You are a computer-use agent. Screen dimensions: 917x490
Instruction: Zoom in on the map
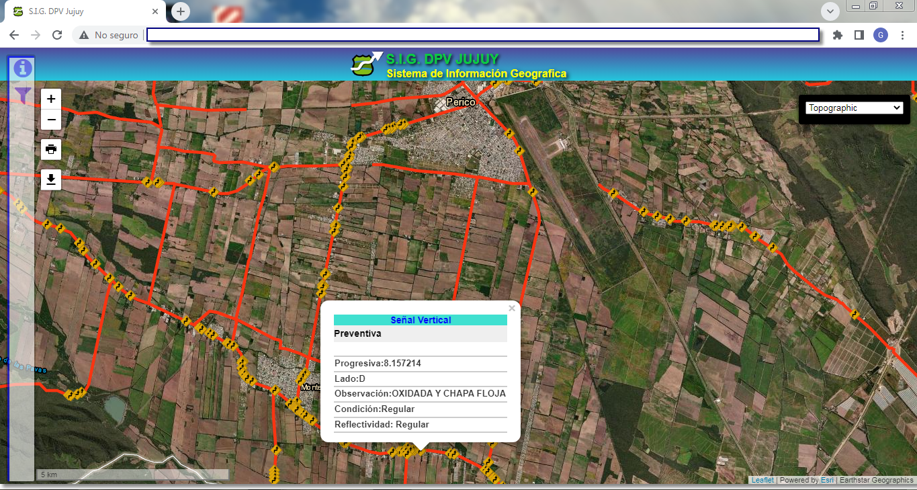pyautogui.click(x=51, y=99)
